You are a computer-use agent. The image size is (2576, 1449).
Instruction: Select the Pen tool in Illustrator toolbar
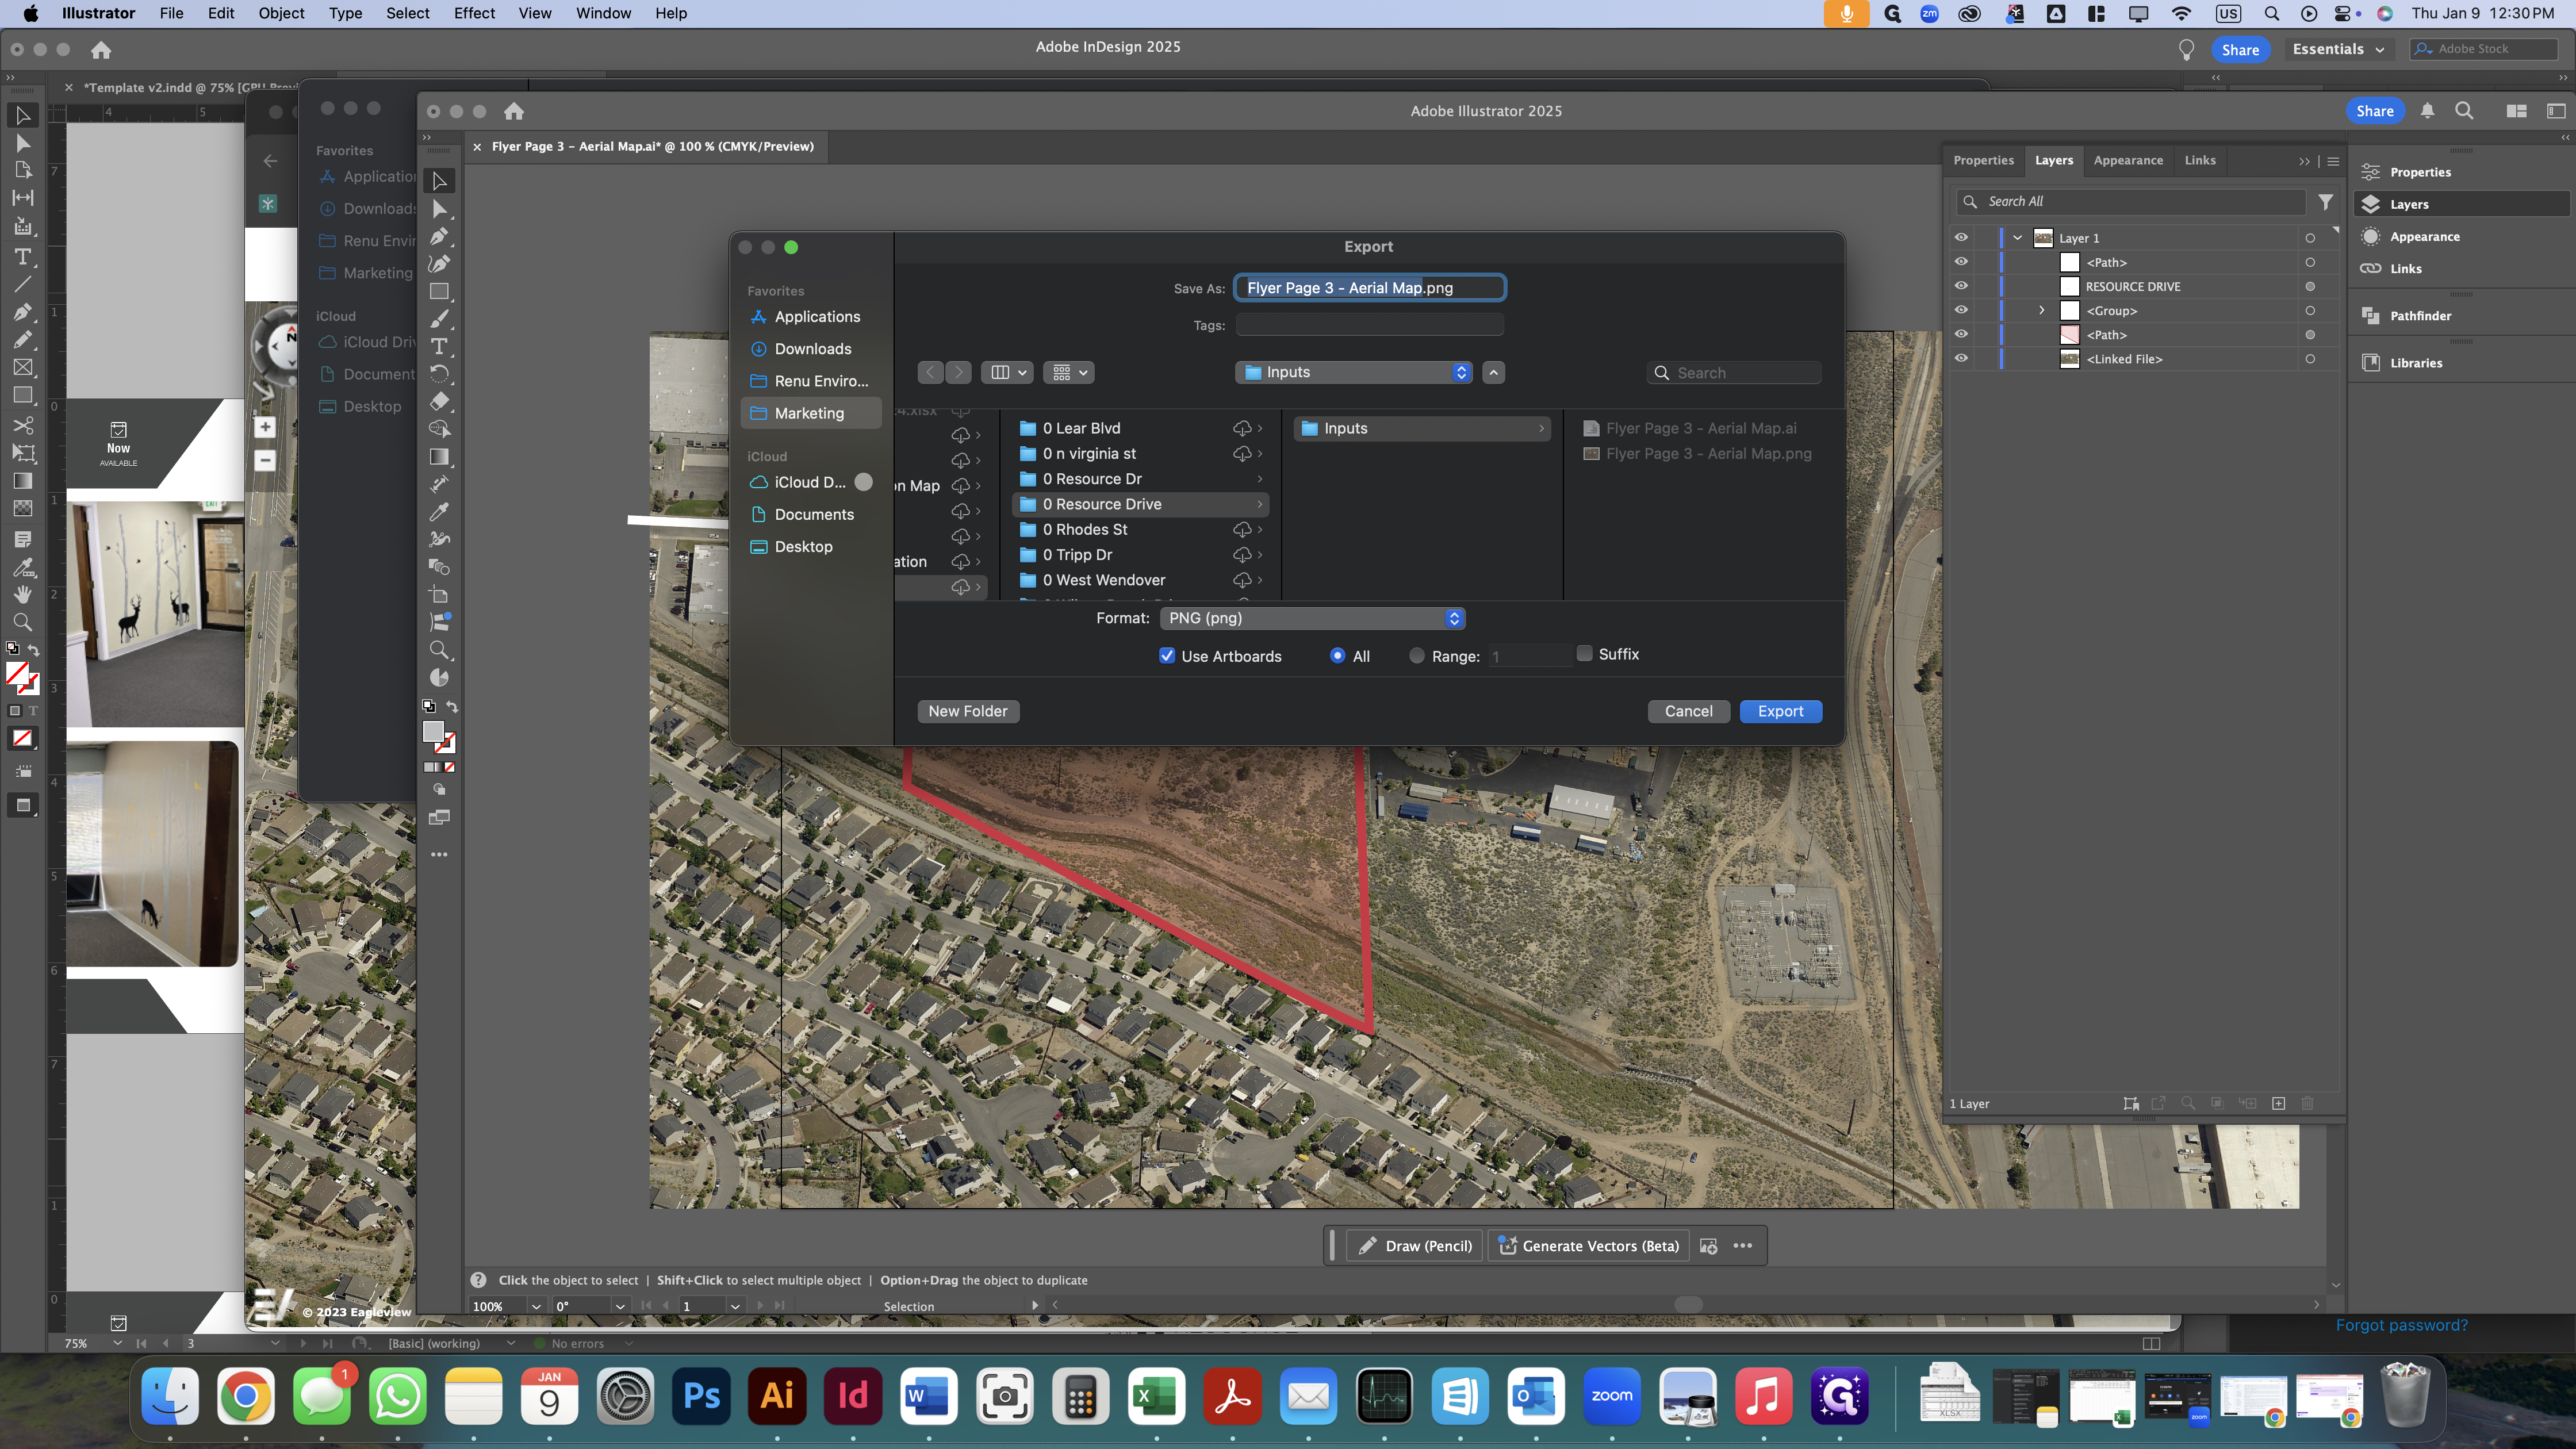[x=439, y=236]
